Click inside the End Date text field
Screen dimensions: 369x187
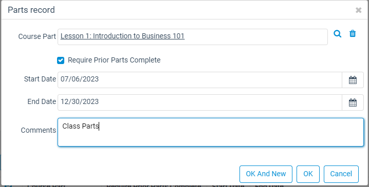click(x=200, y=102)
